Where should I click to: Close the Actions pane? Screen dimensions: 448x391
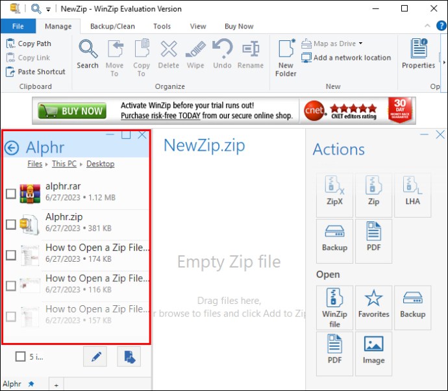tap(440, 134)
